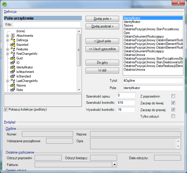Click the tree scrollbar up arrow
The height and width of the screenshot is (173, 187).
[79, 31]
